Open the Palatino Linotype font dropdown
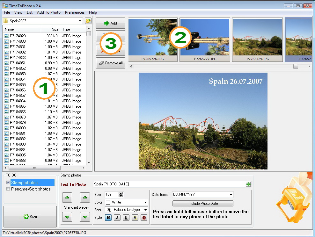Image resolution: width=315 pixels, height=237 pixels. (x=145, y=210)
